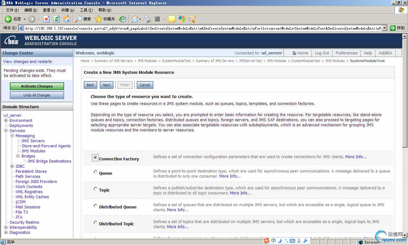This screenshot has height=245, width=408.
Task: Open Persistent Stores in the domain tree
Action: 31,171
